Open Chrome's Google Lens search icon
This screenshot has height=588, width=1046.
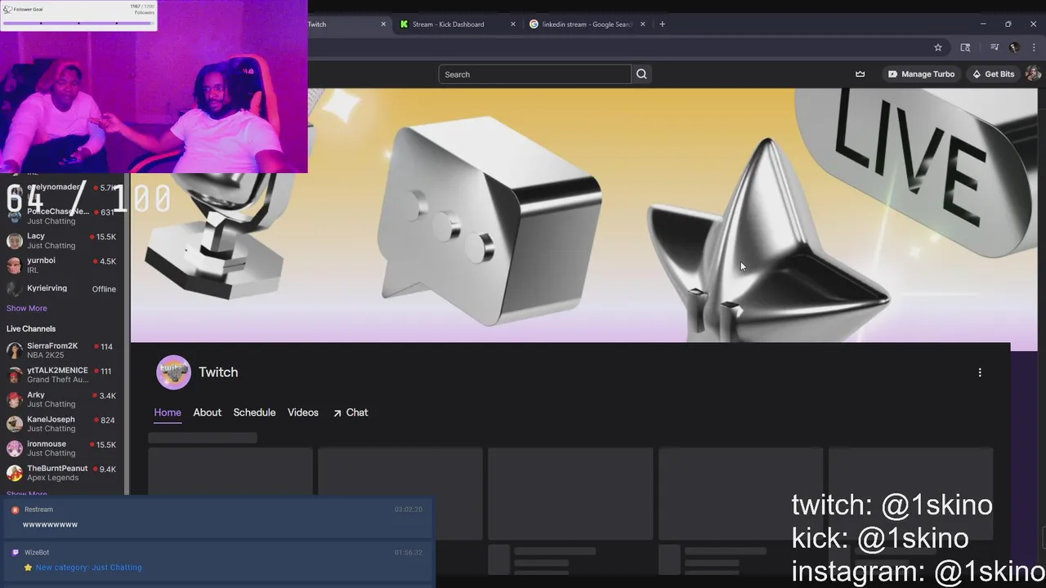tap(965, 47)
